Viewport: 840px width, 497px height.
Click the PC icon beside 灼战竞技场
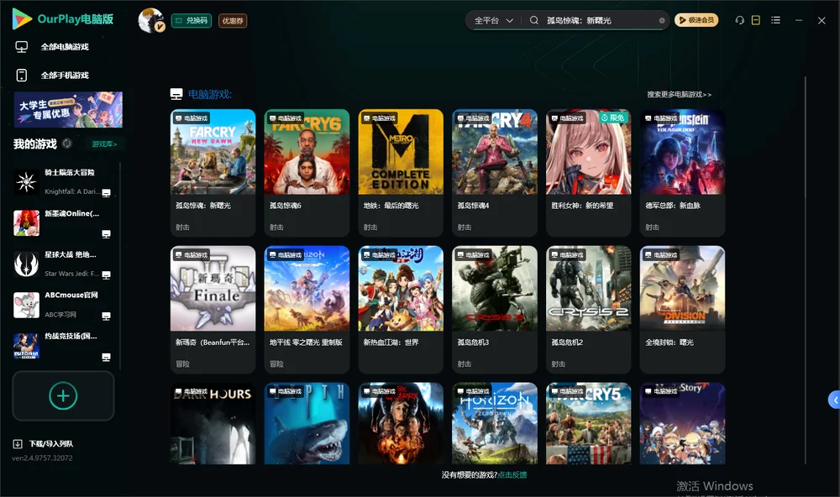coord(106,358)
